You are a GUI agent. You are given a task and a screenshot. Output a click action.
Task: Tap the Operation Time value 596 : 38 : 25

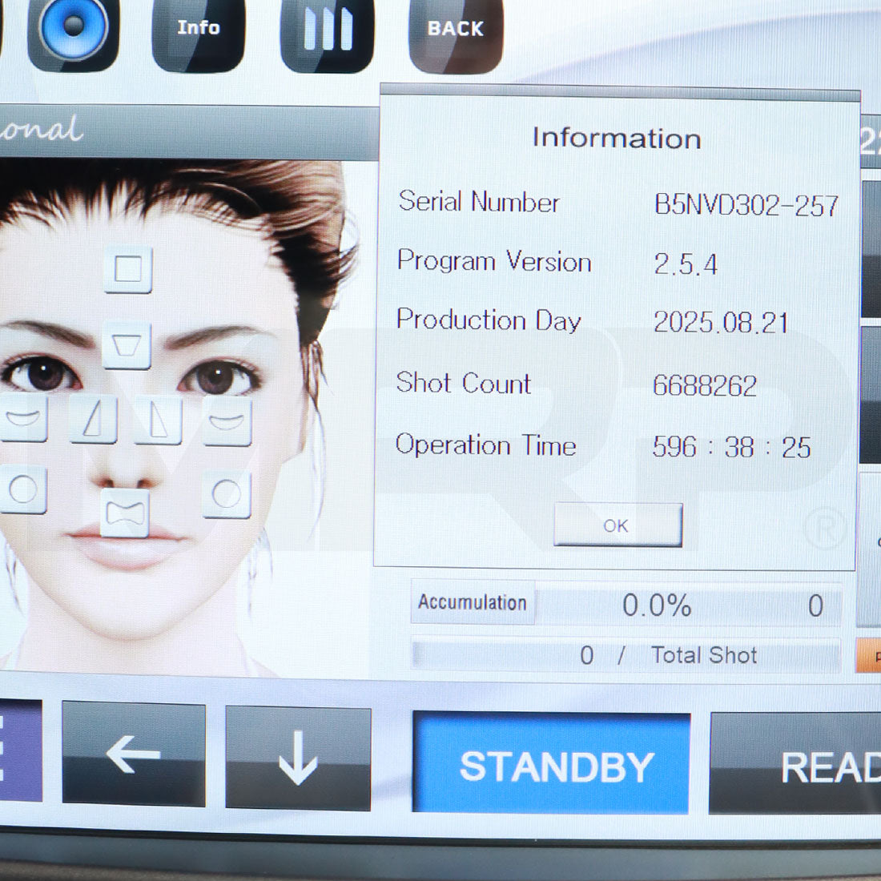pyautogui.click(x=731, y=447)
